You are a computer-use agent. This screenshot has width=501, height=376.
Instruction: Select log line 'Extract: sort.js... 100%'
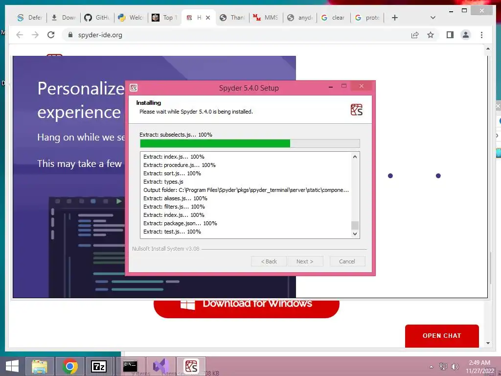[172, 173]
